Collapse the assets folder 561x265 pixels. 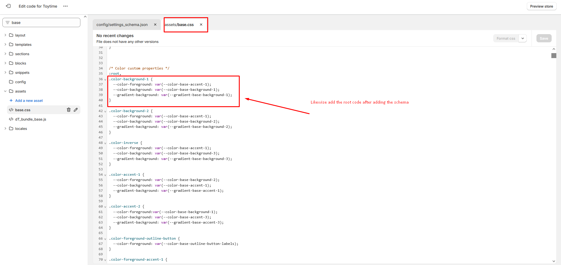click(5, 91)
